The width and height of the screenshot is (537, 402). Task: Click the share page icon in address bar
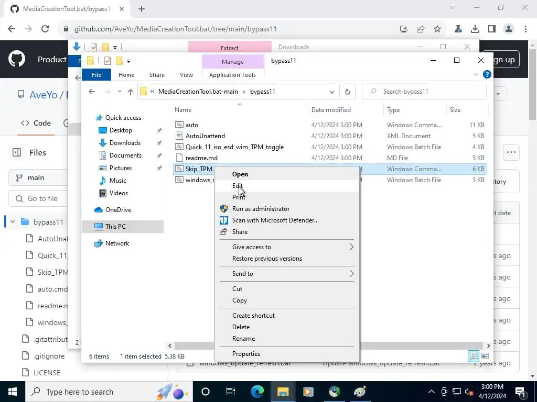coord(421,29)
